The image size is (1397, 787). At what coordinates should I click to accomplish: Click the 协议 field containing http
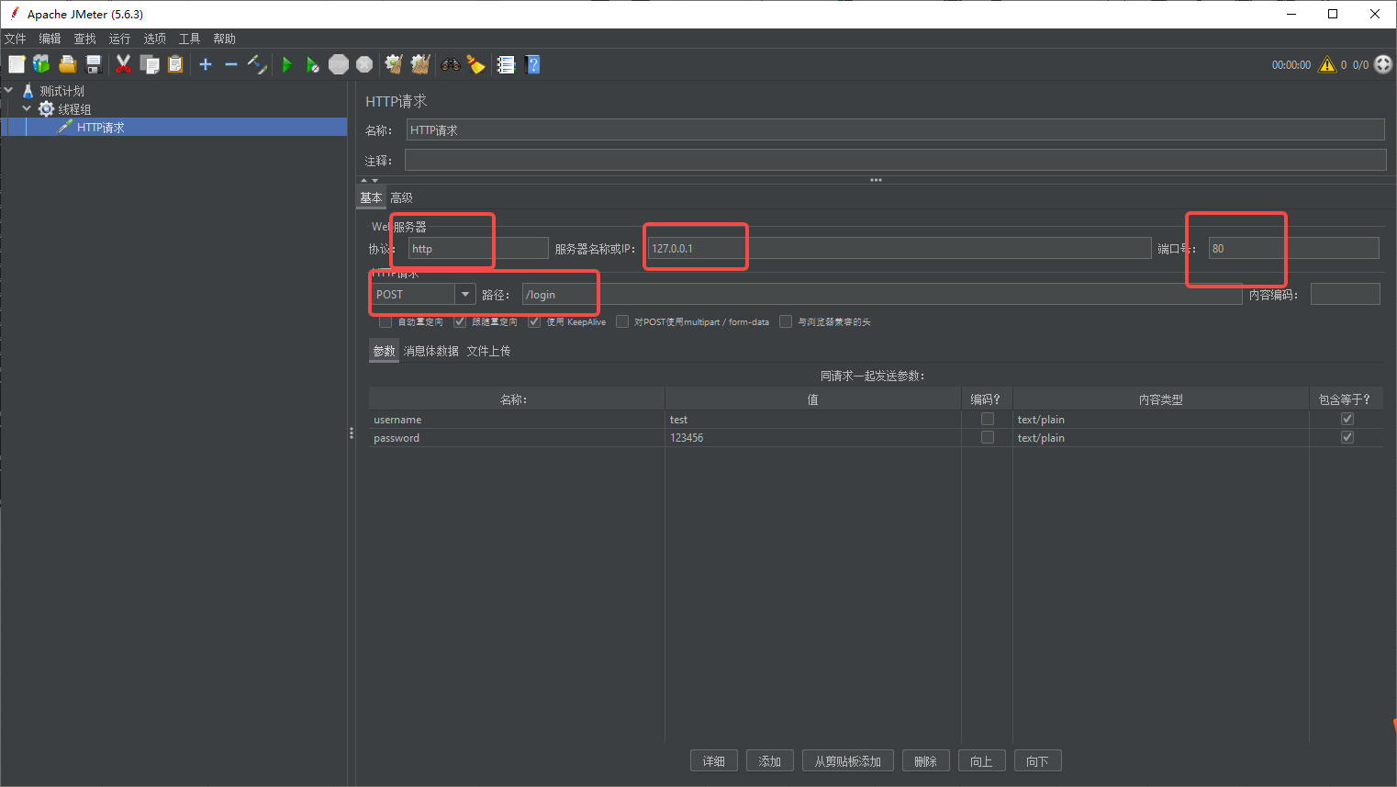[x=478, y=248]
